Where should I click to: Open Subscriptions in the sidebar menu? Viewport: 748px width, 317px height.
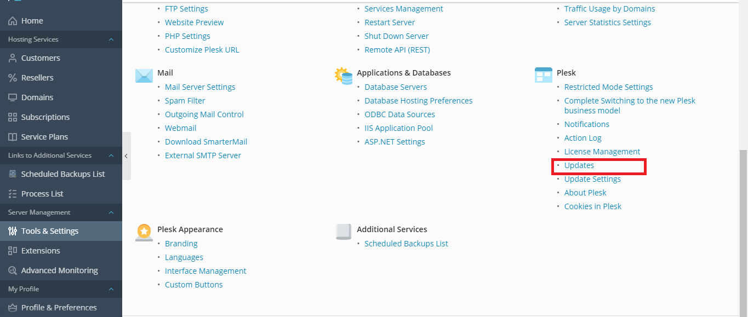[61, 117]
